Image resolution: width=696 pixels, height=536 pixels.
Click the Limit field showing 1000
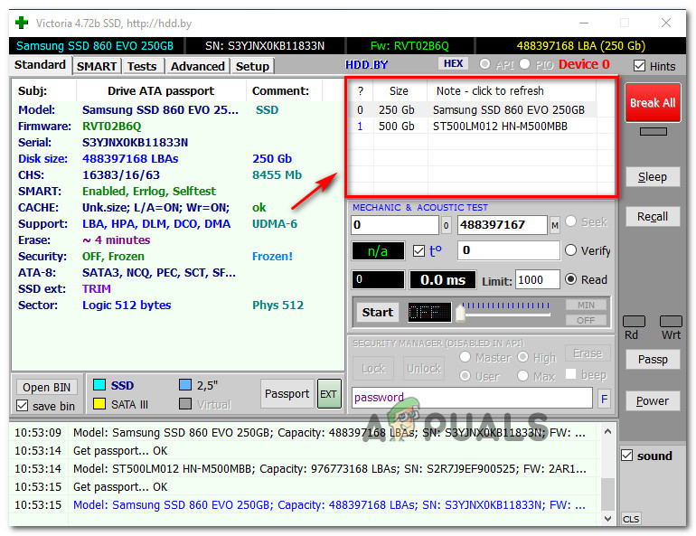(538, 280)
